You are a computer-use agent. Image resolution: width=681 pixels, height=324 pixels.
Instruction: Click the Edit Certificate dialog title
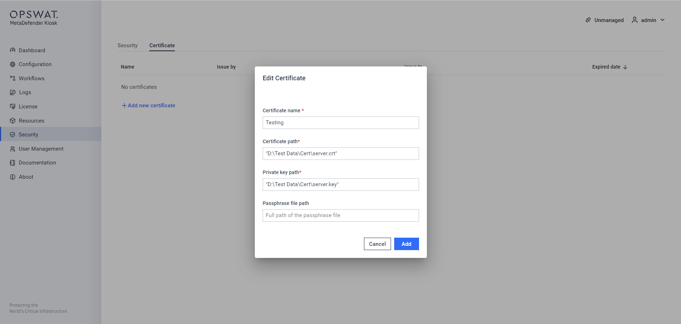click(x=284, y=78)
